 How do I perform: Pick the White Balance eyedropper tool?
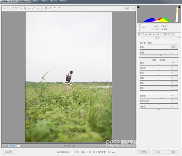(12, 8)
